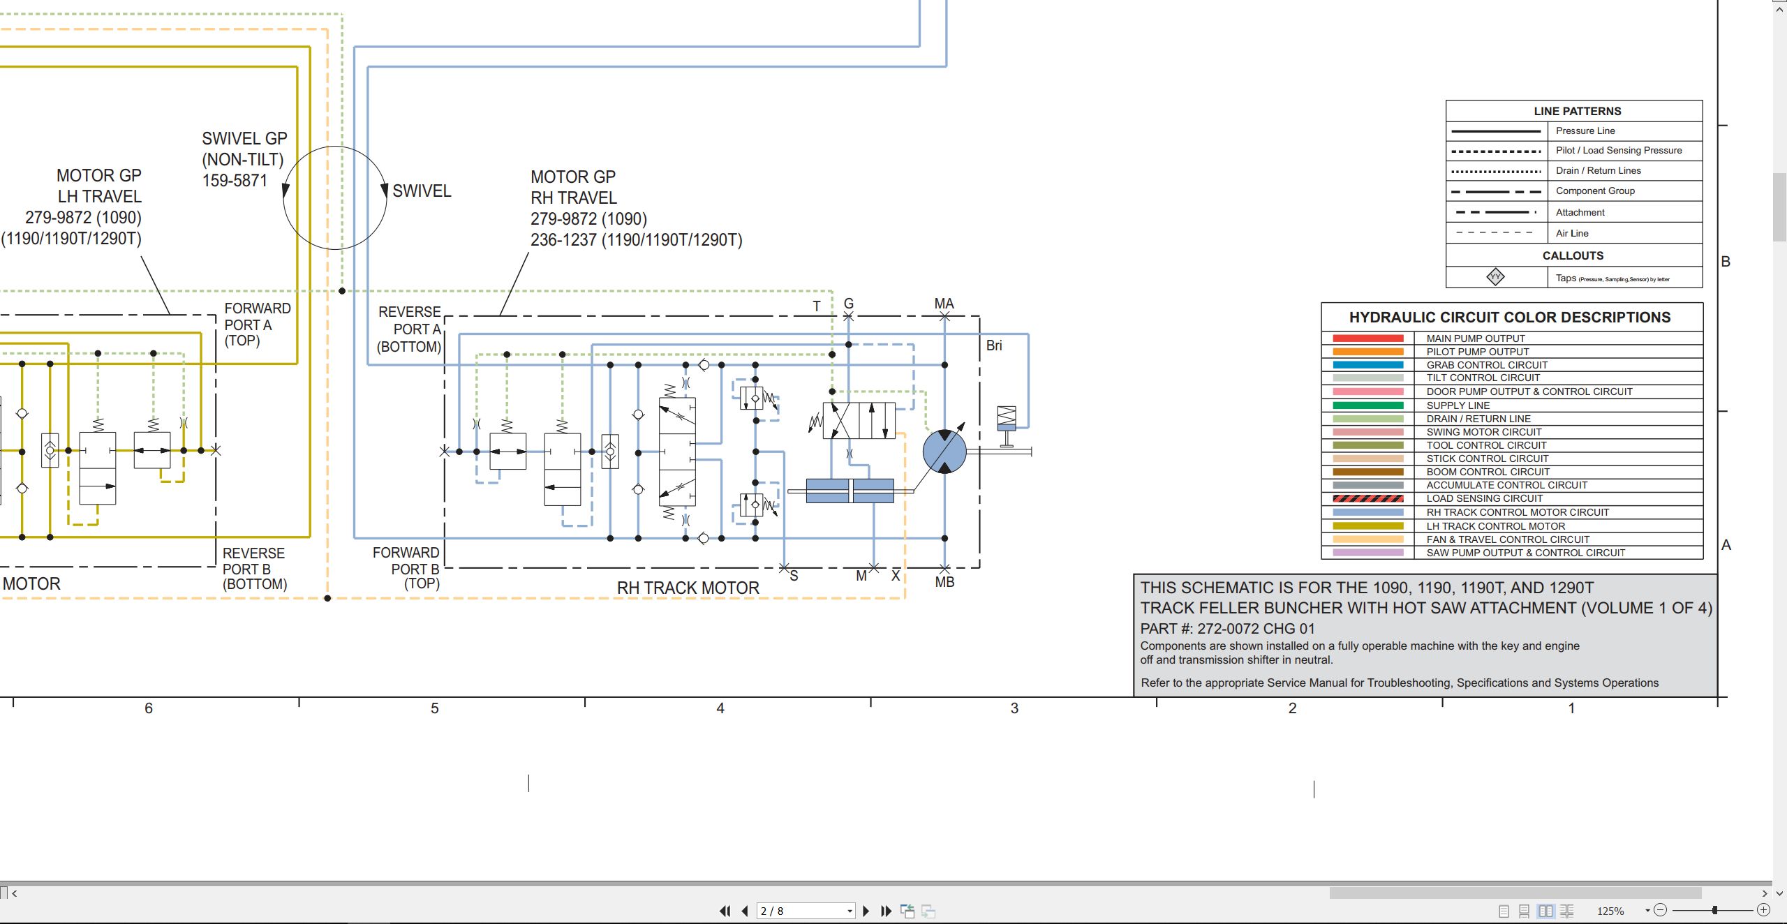This screenshot has width=1787, height=924.
Task: Click the RH track motor pump symbol
Action: point(944,452)
